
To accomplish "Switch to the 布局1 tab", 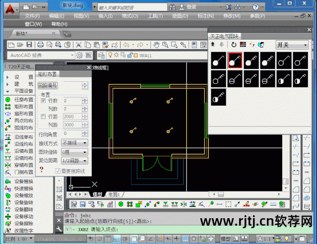I will click(114, 194).
